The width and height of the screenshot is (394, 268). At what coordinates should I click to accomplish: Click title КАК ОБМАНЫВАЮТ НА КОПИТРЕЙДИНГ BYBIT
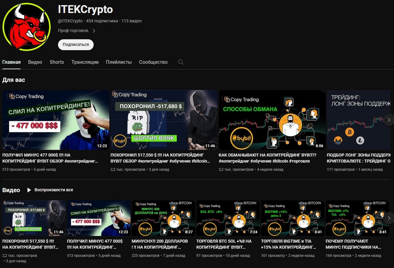coord(267,158)
